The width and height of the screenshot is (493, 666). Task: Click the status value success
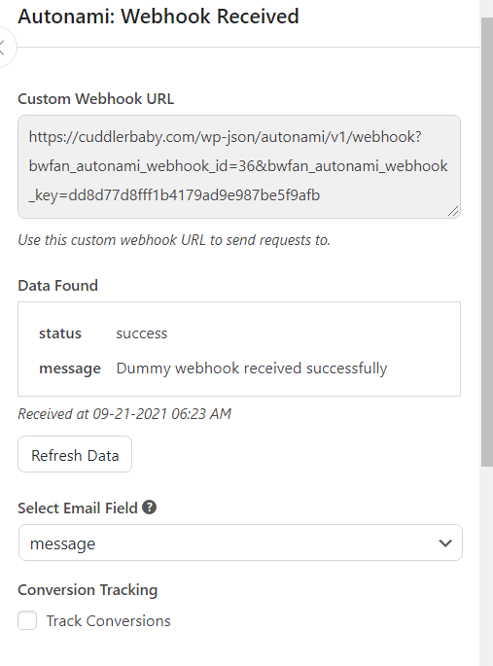tap(142, 333)
